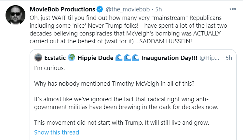Click the Show this thread link
Screen dimensions: 244x140
57,133
